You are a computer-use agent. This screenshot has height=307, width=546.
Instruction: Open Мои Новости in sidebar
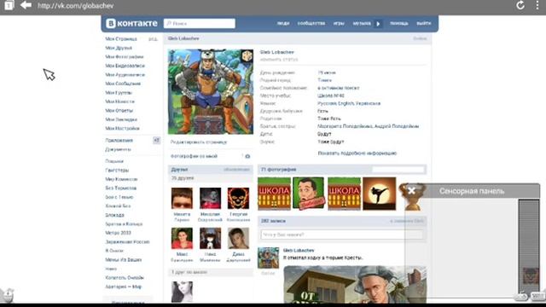(119, 101)
